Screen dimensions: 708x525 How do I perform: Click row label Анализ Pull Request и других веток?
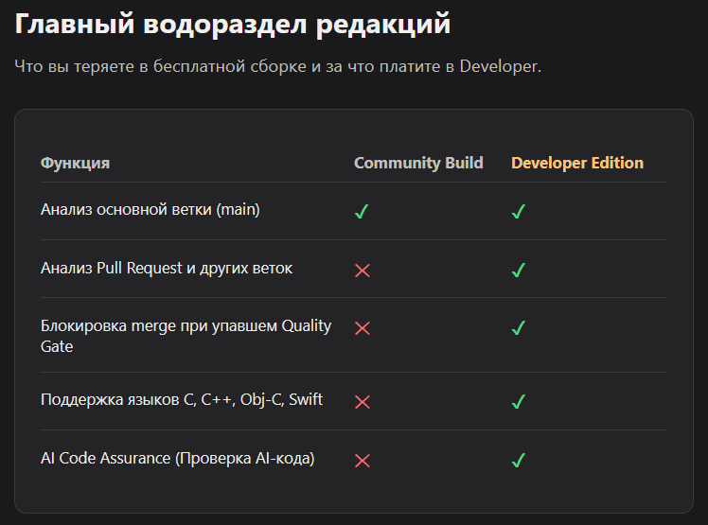(167, 268)
